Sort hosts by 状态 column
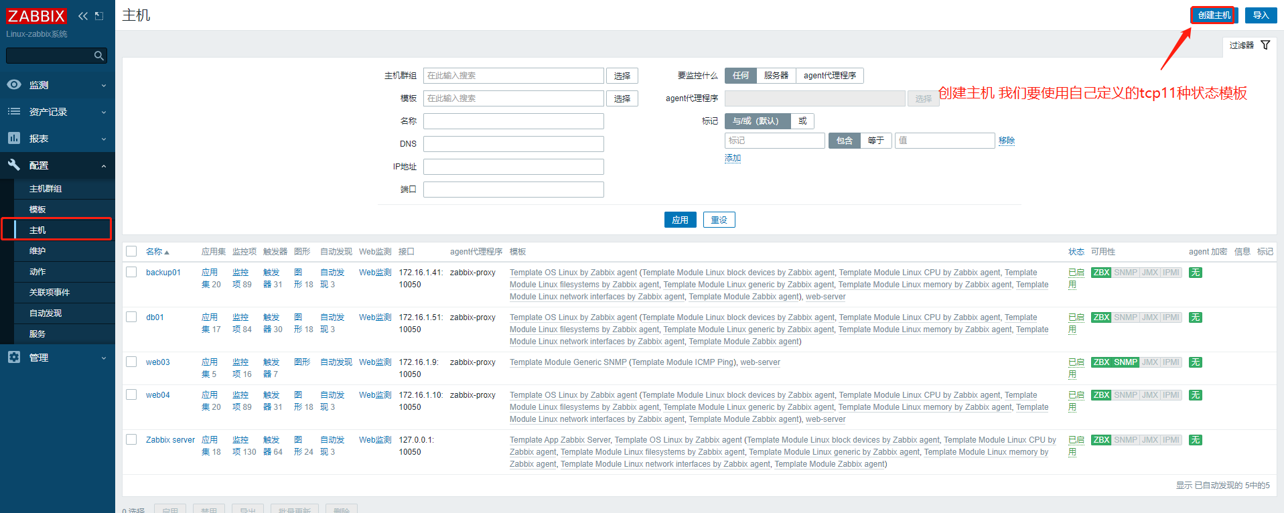This screenshot has height=513, width=1284. 1076,252
